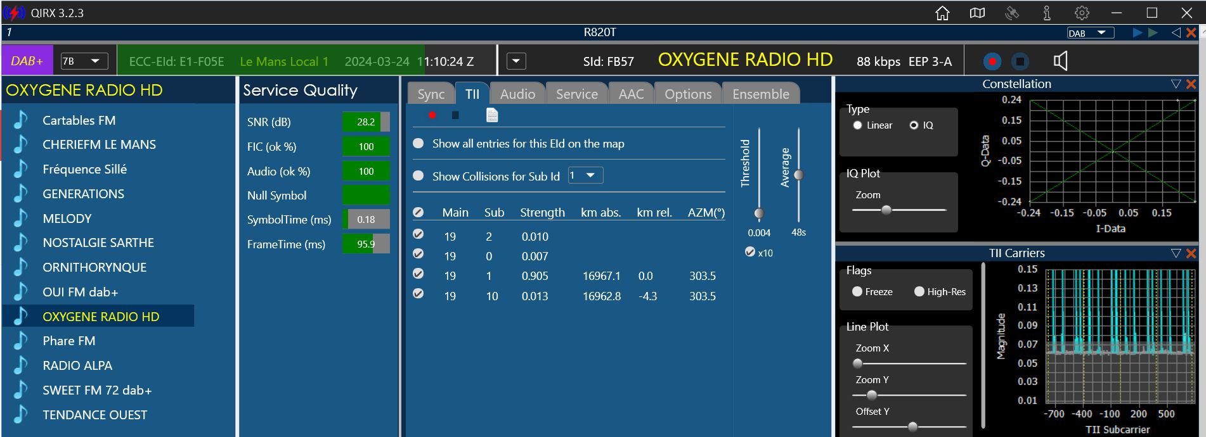Switch to the Sync tab
This screenshot has width=1206, height=437.
tap(431, 94)
